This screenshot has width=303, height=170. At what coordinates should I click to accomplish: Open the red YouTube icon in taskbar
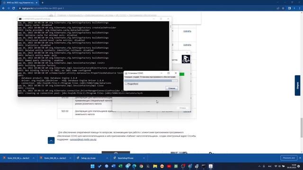point(169,166)
